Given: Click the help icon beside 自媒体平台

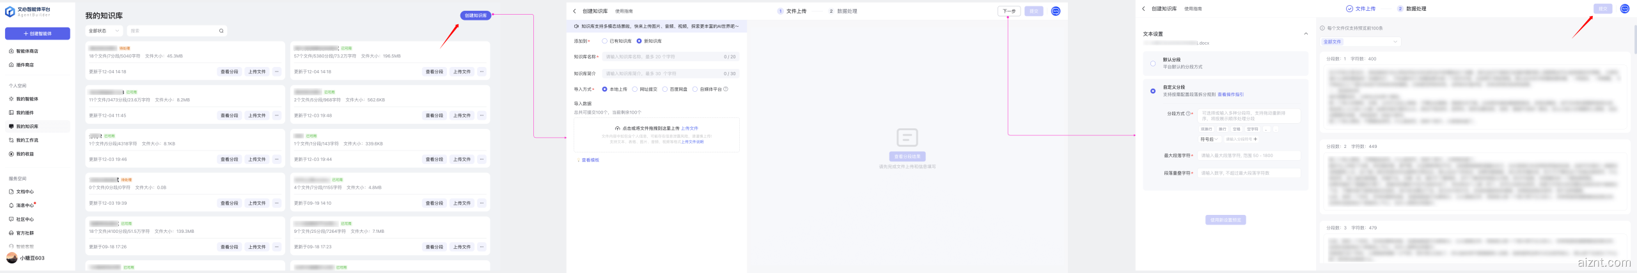Looking at the screenshot, I should coord(726,89).
